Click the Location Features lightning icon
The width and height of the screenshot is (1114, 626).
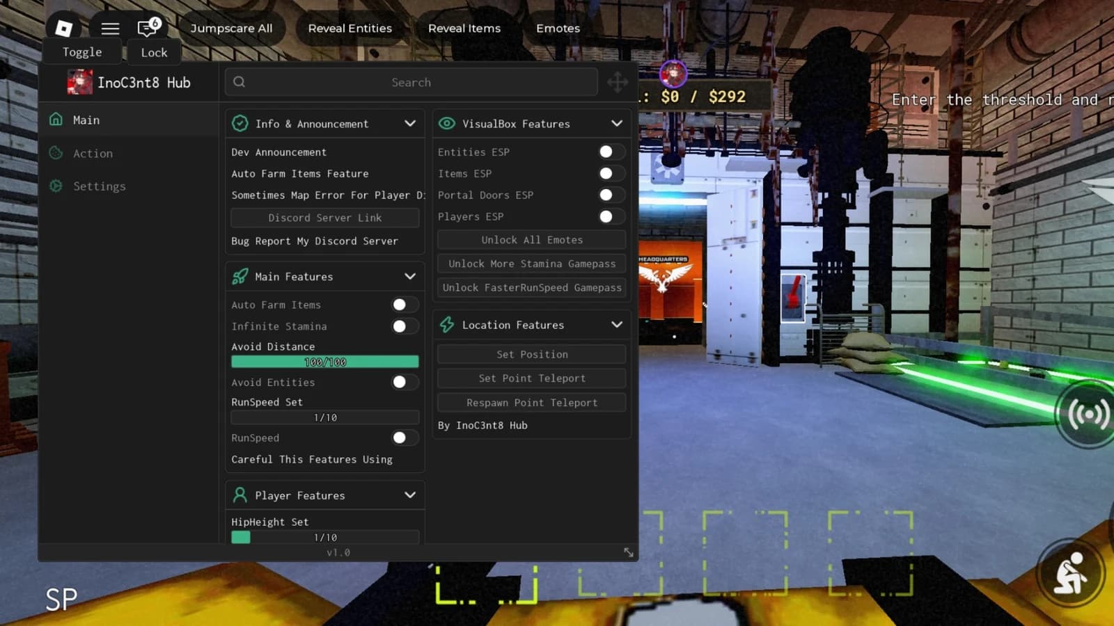pos(447,324)
